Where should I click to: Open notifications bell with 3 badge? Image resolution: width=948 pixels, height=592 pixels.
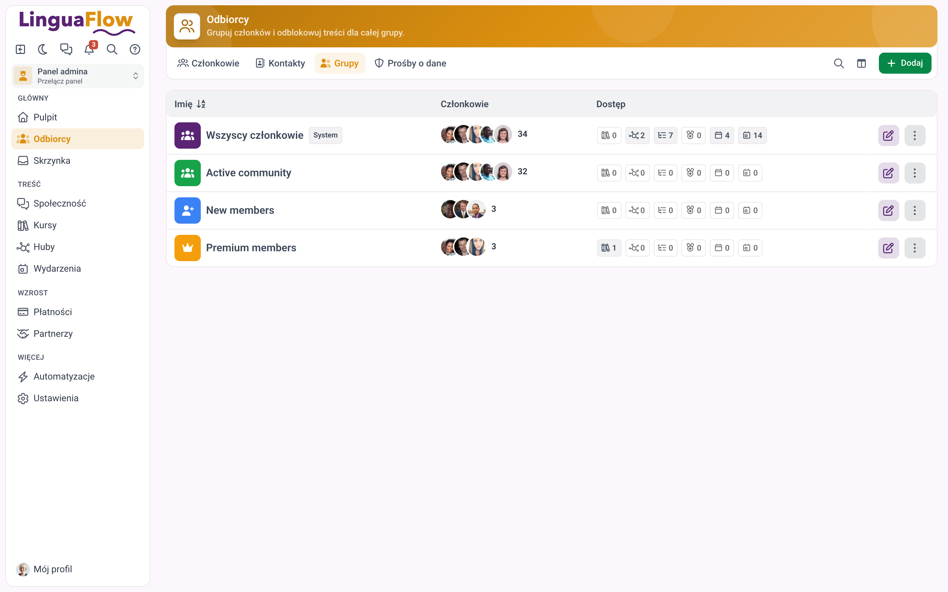(x=89, y=49)
